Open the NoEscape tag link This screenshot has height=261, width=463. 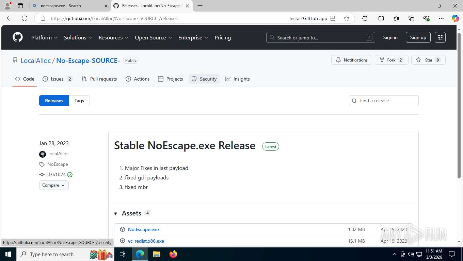58,164
